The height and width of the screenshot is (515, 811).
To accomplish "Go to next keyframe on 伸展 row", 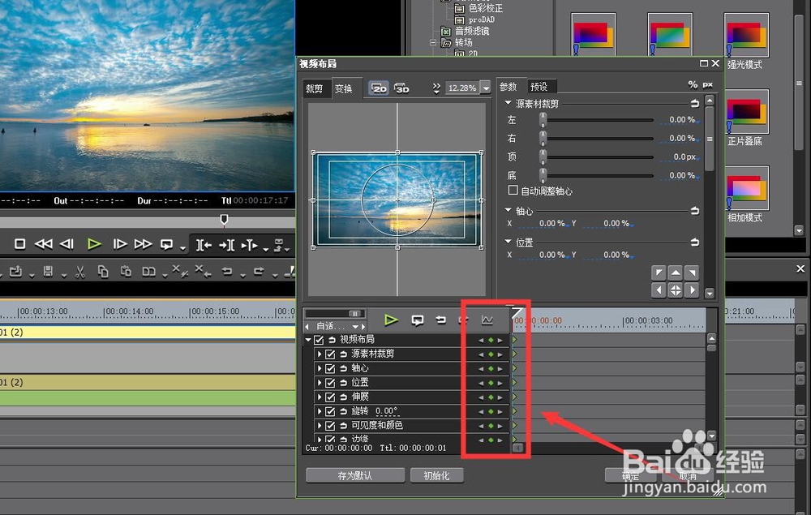I will (500, 397).
